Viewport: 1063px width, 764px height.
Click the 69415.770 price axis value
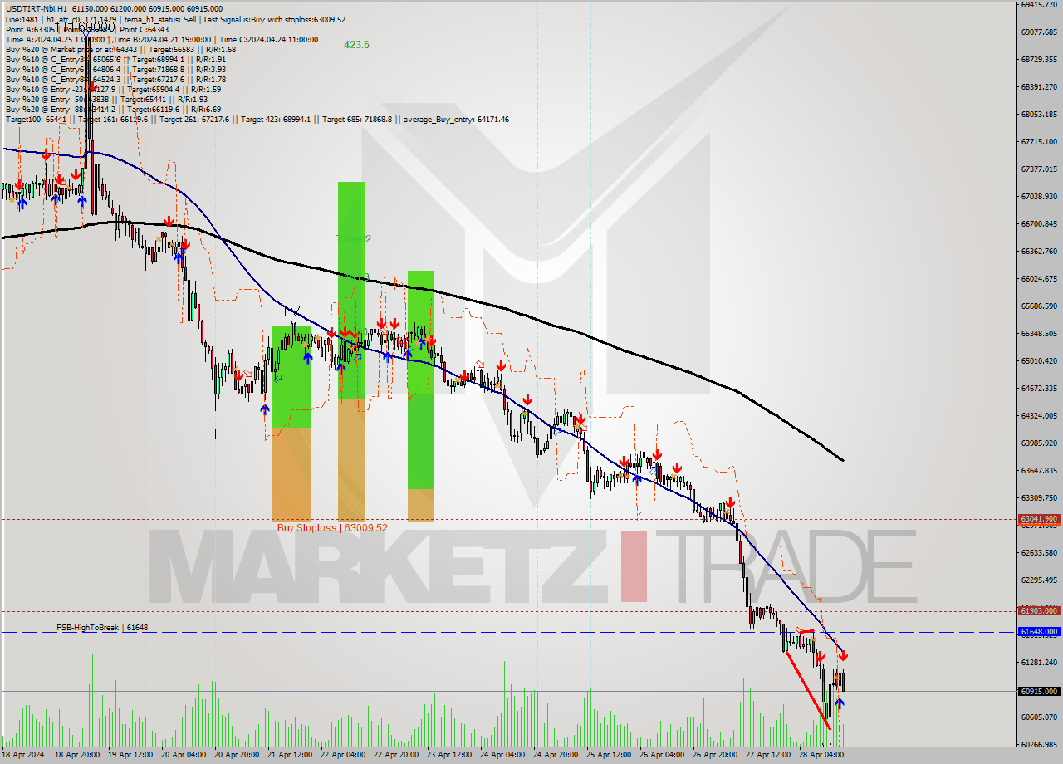[x=1039, y=4]
